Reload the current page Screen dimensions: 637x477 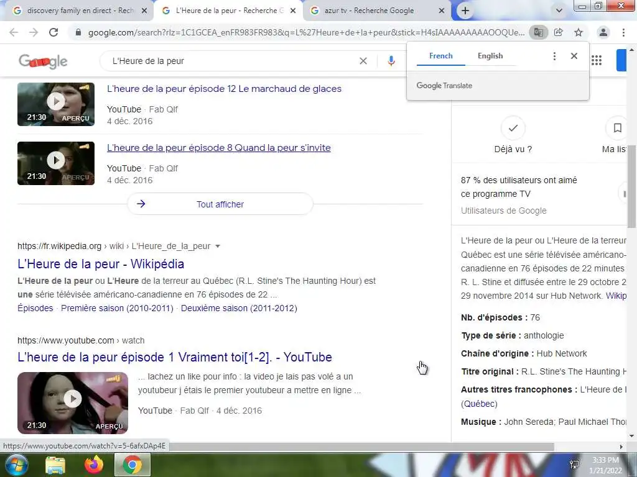[53, 32]
